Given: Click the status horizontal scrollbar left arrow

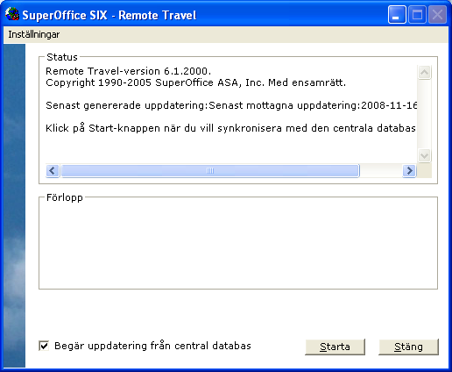Looking at the screenshot, I should click(53, 170).
